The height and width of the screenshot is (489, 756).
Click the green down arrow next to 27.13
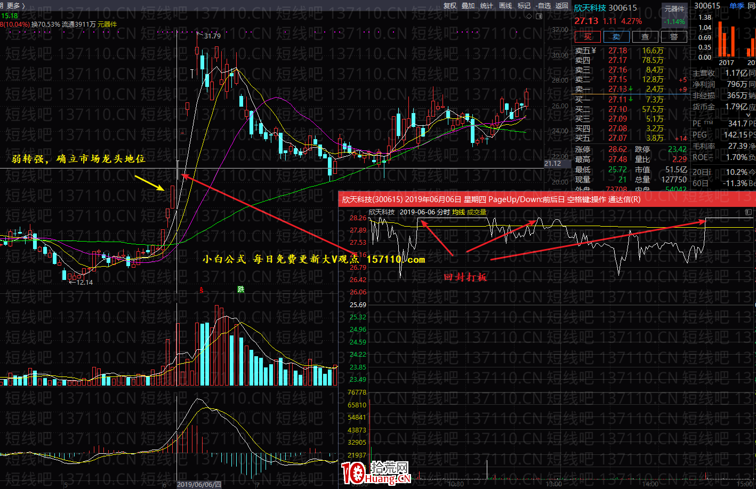(631, 89)
